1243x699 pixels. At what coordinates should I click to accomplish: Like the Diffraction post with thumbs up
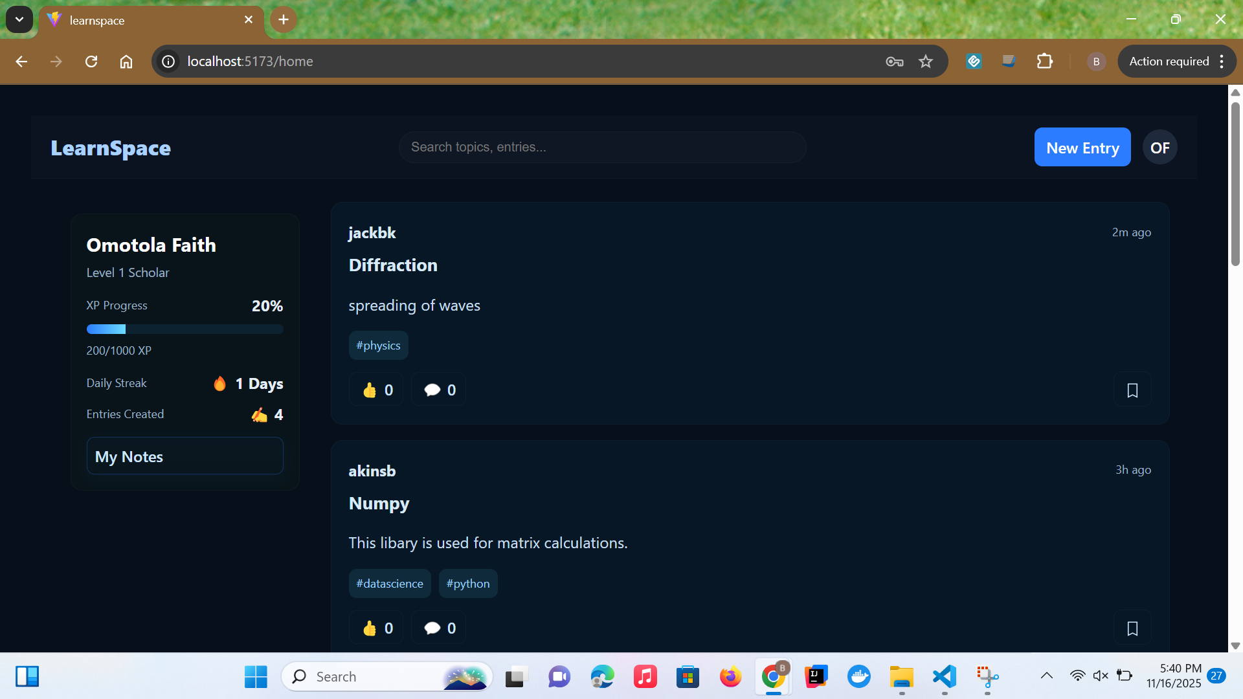click(377, 390)
